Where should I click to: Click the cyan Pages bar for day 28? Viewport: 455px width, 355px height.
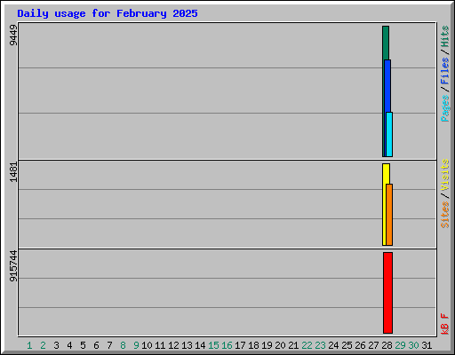point(389,135)
